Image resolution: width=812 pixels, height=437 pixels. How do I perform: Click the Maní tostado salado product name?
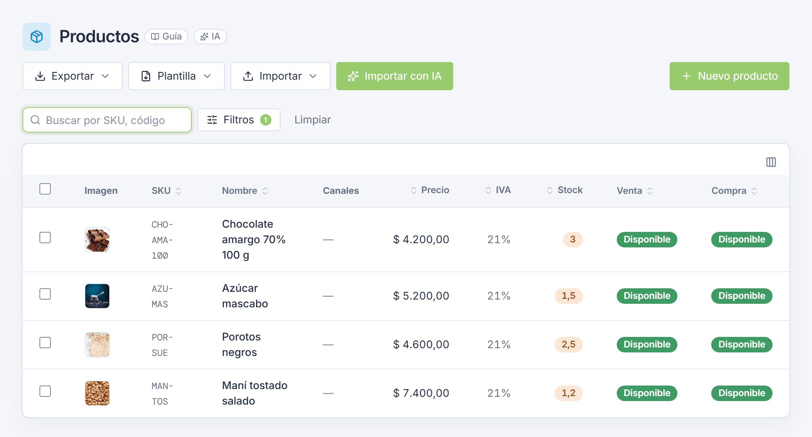[255, 393]
